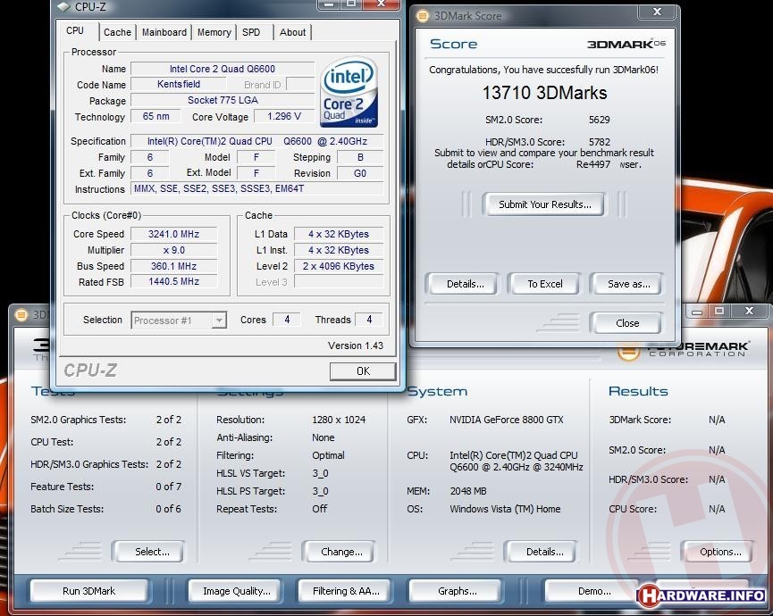Click the Save as button
Image resolution: width=773 pixels, height=616 pixels.
pos(628,284)
